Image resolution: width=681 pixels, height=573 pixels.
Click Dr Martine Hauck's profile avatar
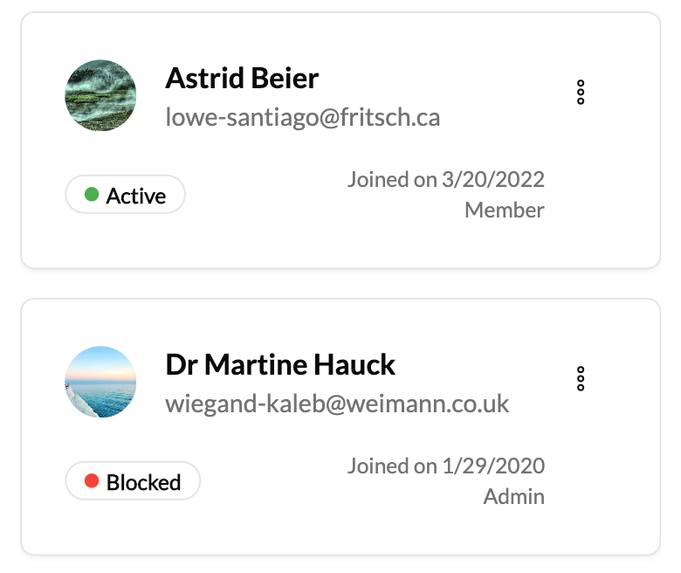[100, 382]
